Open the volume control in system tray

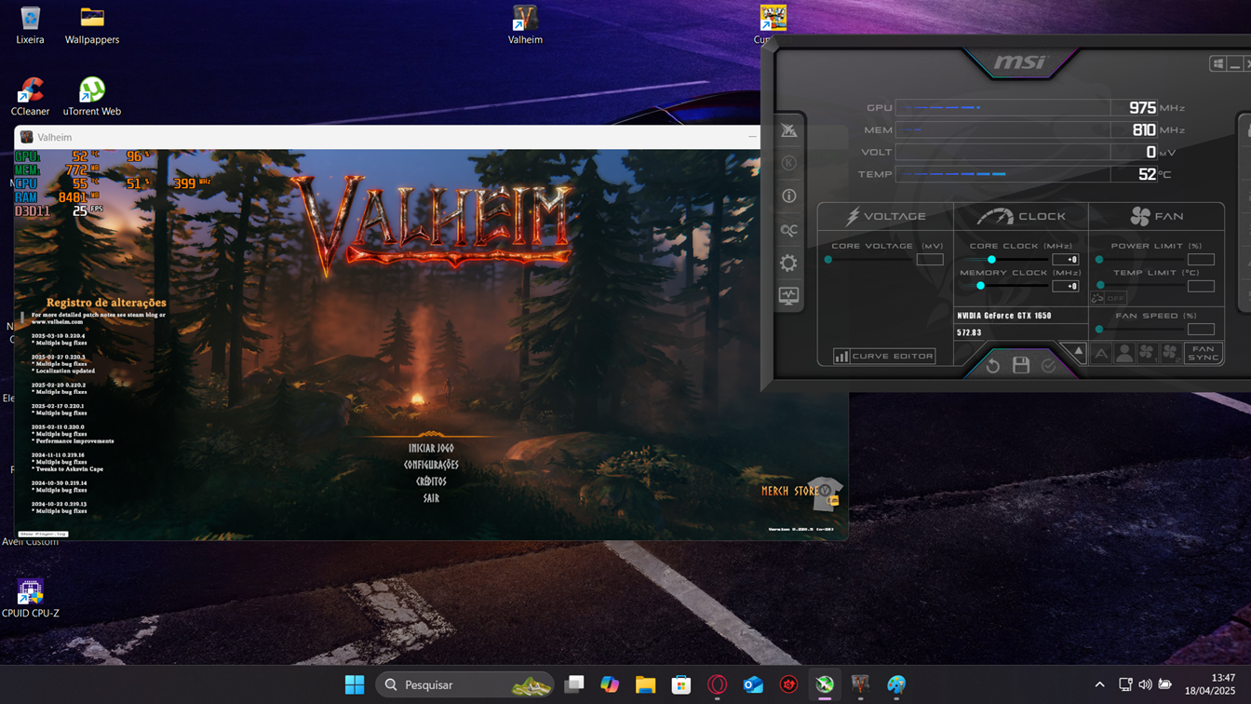tap(1145, 684)
